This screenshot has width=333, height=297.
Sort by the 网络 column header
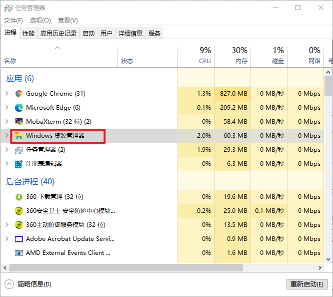(305, 57)
